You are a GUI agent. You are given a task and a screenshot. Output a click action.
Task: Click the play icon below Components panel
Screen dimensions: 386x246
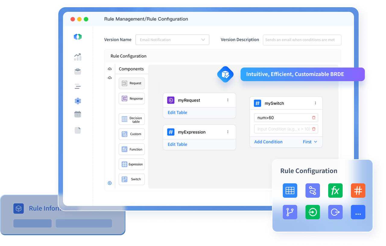[x=110, y=183]
